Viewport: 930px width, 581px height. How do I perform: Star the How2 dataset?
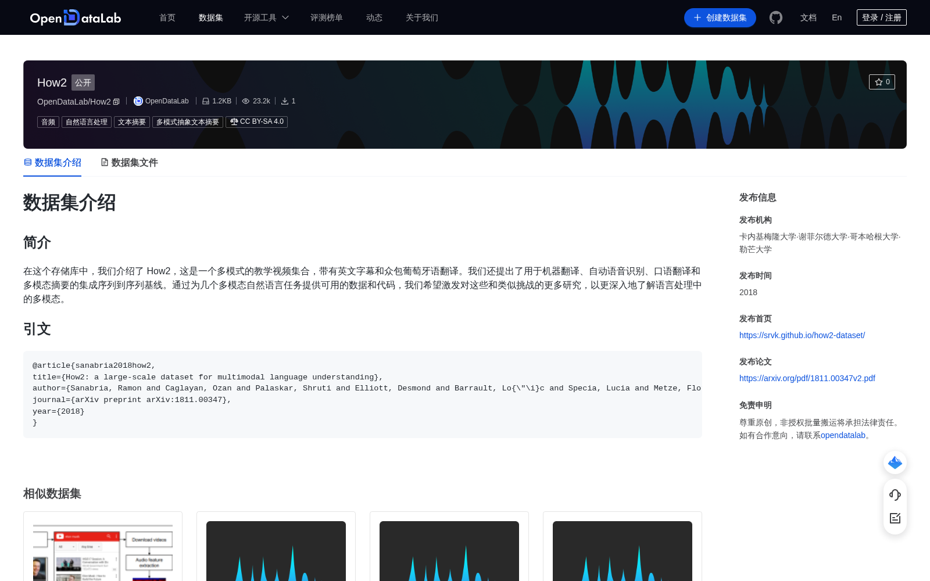tap(882, 82)
